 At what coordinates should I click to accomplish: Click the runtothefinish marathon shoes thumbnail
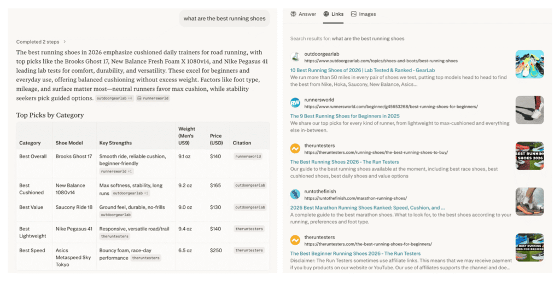[529, 201]
